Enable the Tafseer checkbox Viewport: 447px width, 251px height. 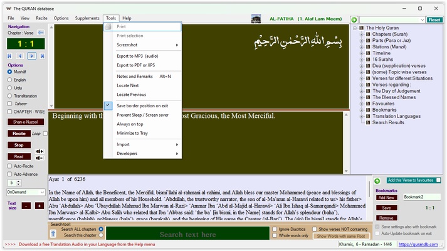[x=9, y=104]
